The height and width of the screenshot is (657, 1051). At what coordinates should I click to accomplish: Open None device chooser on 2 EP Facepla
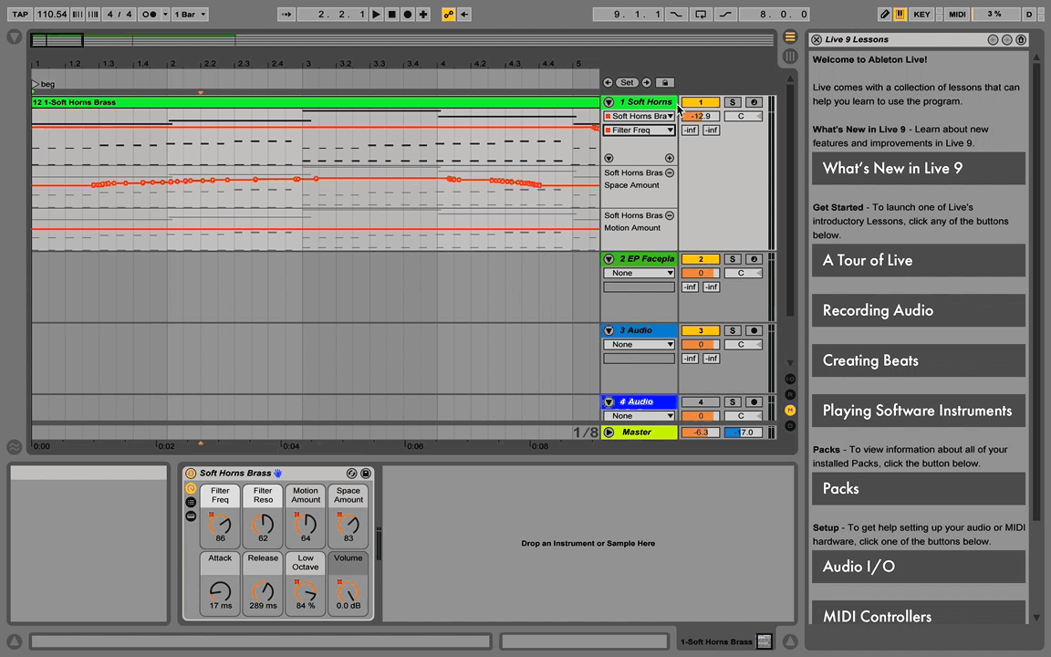point(639,273)
